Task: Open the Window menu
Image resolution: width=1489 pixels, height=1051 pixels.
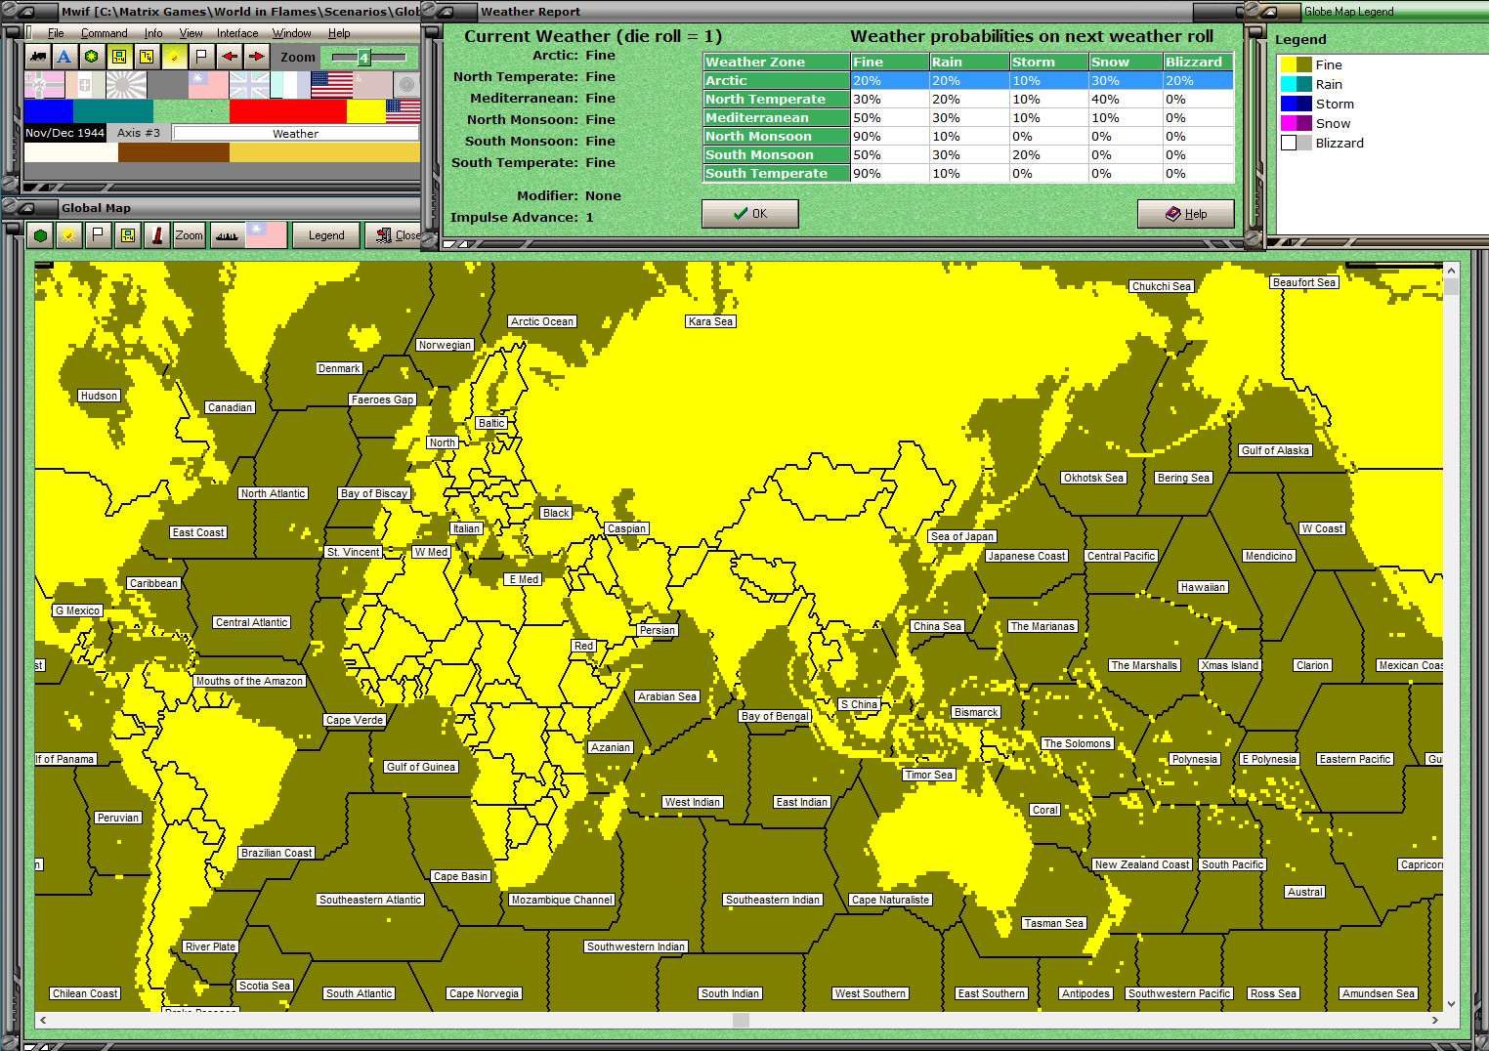Action: tap(291, 33)
